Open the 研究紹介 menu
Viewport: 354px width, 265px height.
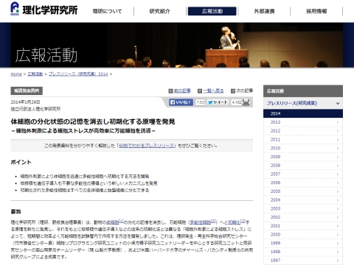160,11
